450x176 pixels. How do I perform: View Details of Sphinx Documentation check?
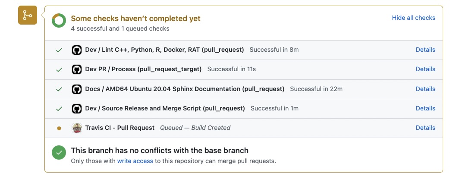(425, 89)
